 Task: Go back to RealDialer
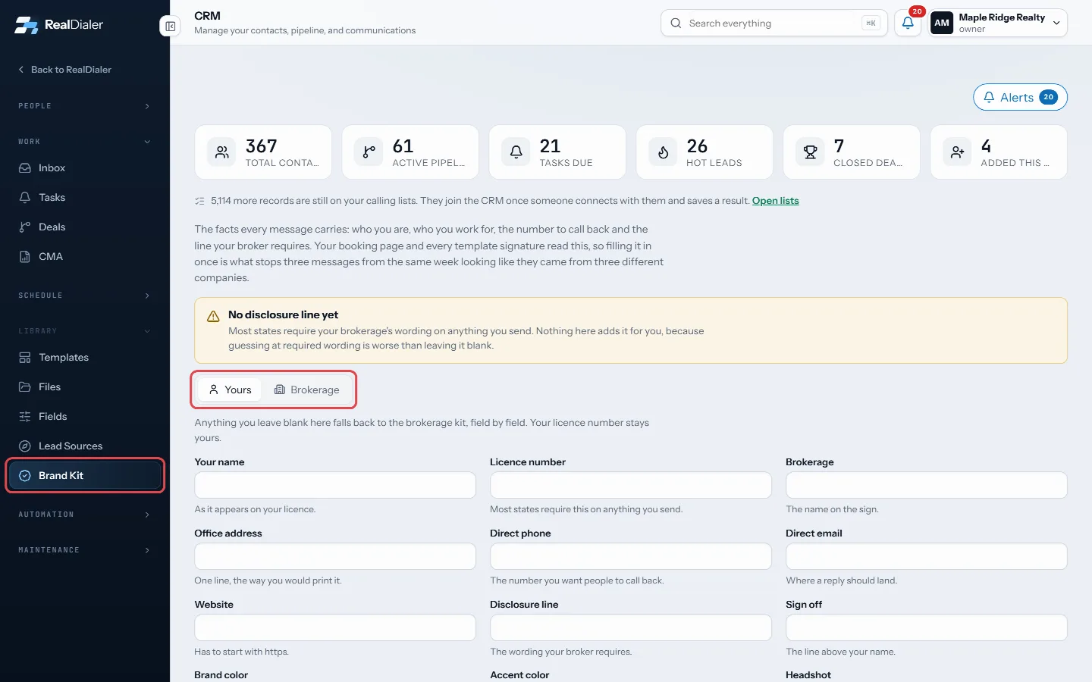point(65,70)
